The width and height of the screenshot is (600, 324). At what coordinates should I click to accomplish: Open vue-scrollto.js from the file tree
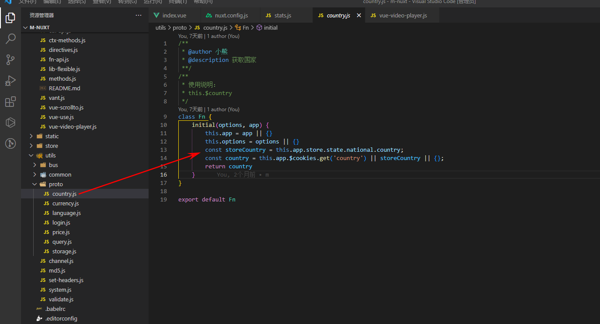point(66,107)
